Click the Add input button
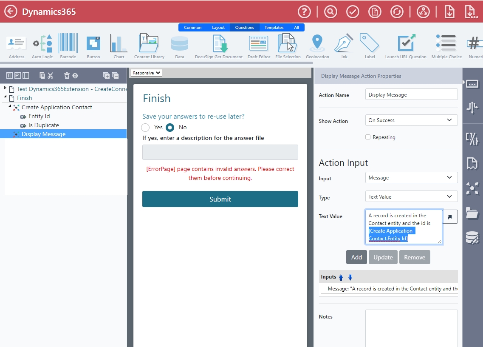483x347 pixels. (356, 257)
